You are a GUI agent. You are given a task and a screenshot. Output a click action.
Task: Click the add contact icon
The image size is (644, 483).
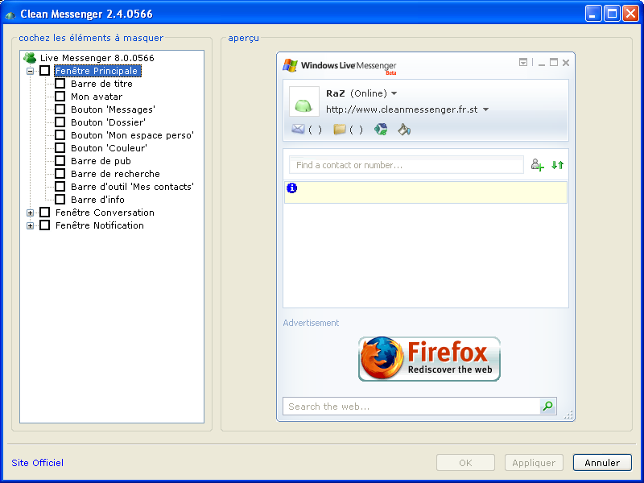point(537,165)
